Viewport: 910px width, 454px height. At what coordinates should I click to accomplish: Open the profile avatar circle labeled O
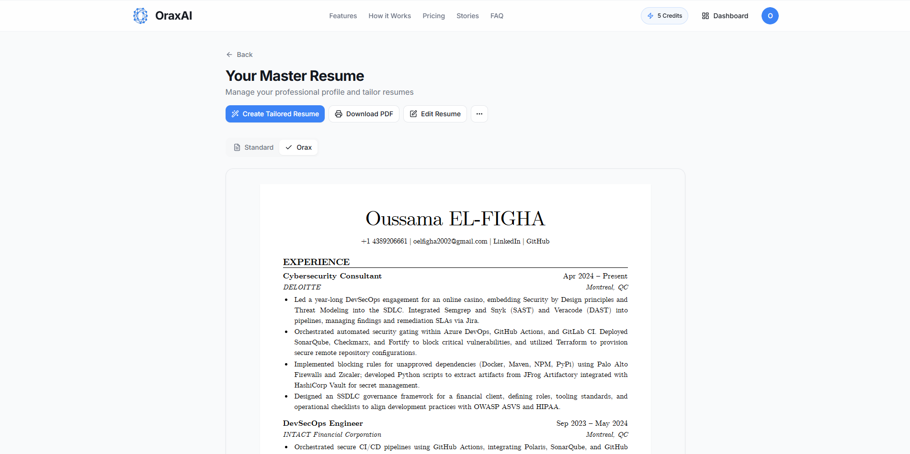(x=770, y=15)
